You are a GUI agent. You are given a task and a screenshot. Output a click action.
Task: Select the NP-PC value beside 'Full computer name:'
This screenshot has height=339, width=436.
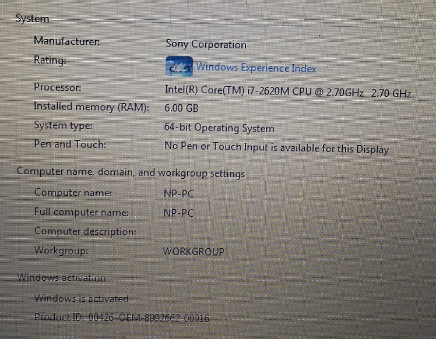tap(178, 213)
